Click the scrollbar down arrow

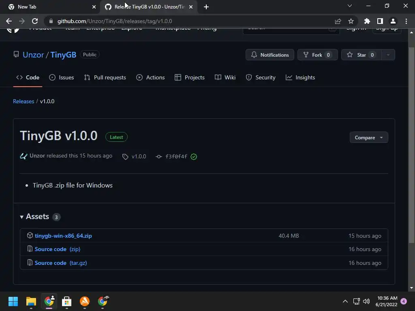point(411,288)
